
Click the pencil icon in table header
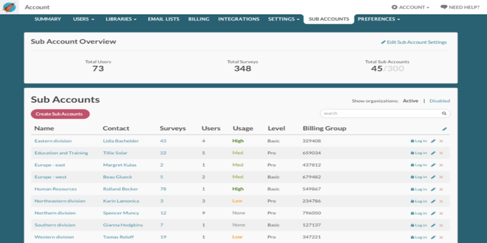[x=445, y=129]
